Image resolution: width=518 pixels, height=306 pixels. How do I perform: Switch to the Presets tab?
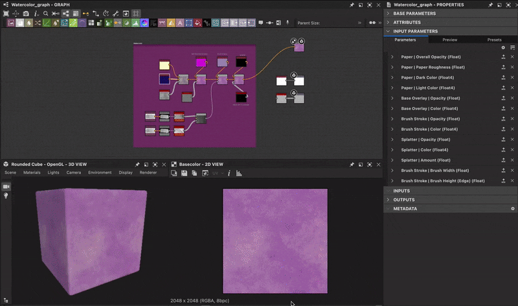pos(494,40)
